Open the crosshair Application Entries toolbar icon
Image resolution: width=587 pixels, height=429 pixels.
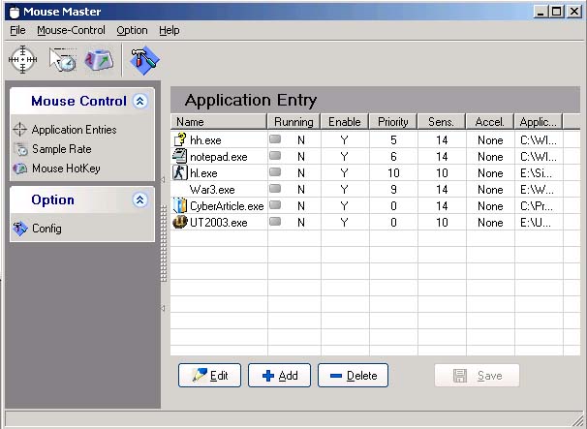pos(23,59)
